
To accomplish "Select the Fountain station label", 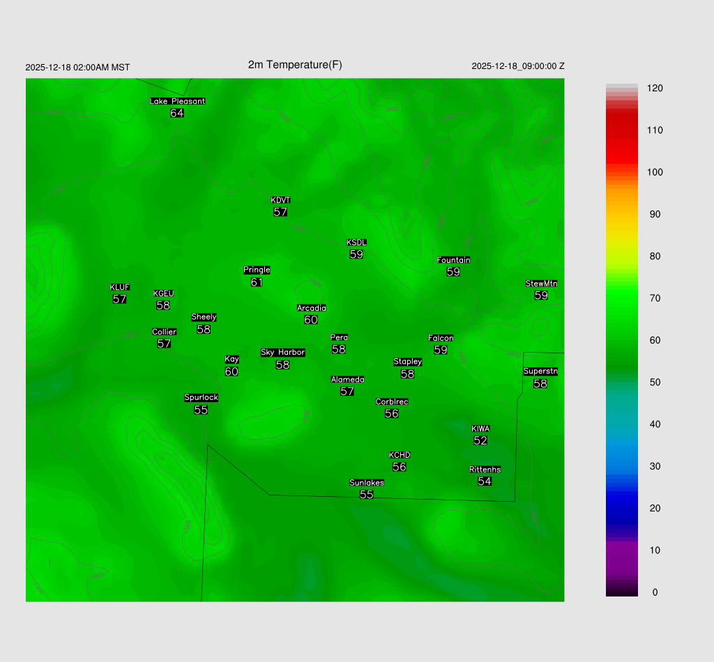I will pos(453,260).
